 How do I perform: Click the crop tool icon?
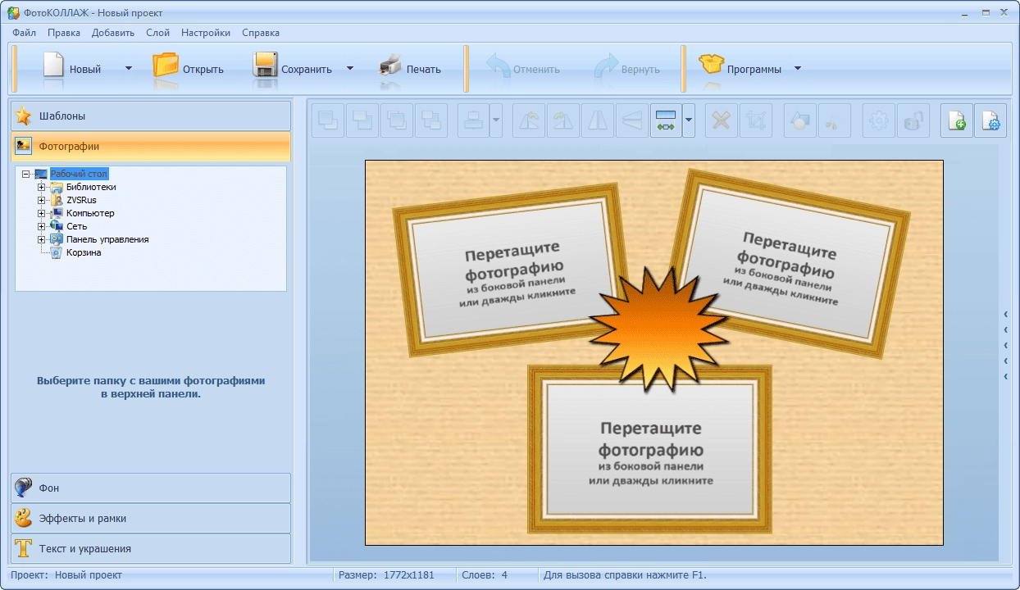point(756,120)
